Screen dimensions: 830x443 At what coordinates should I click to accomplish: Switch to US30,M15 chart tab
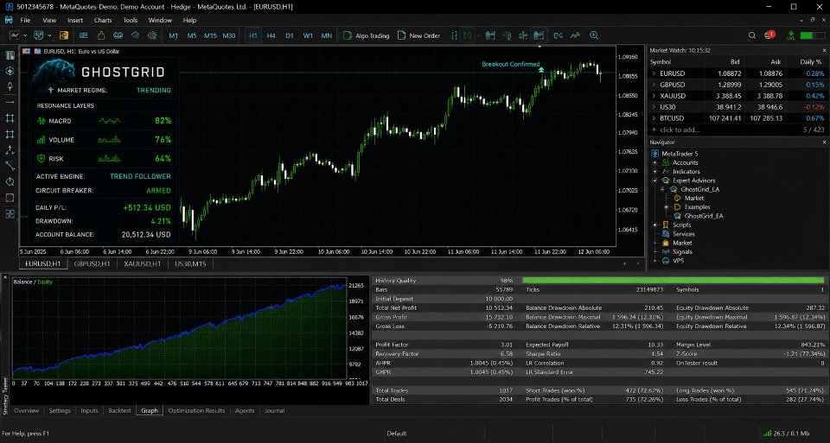pyautogui.click(x=190, y=263)
